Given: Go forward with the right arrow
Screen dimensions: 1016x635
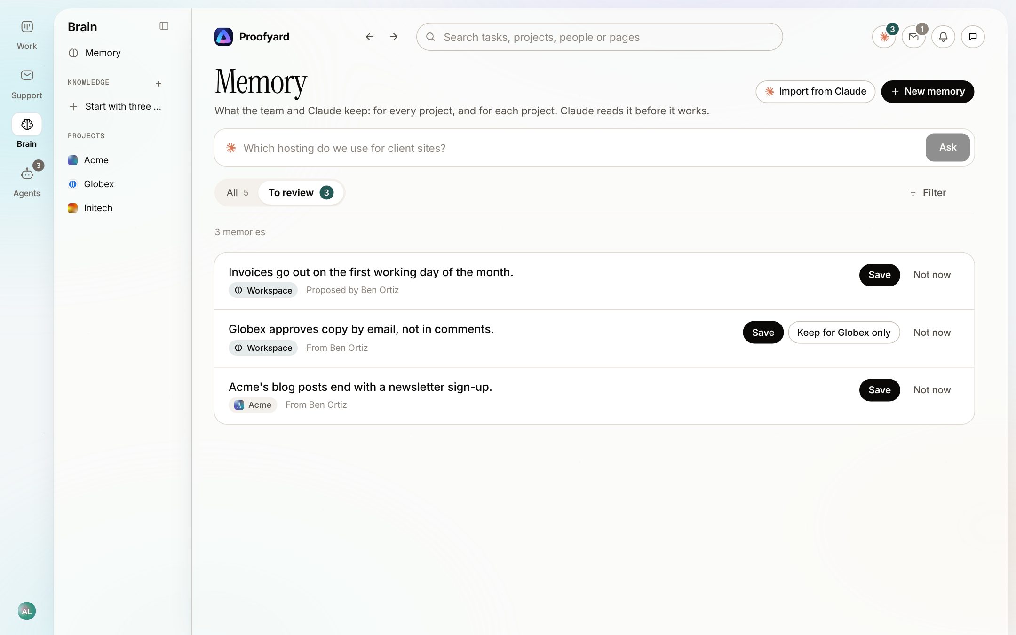Looking at the screenshot, I should tap(394, 37).
